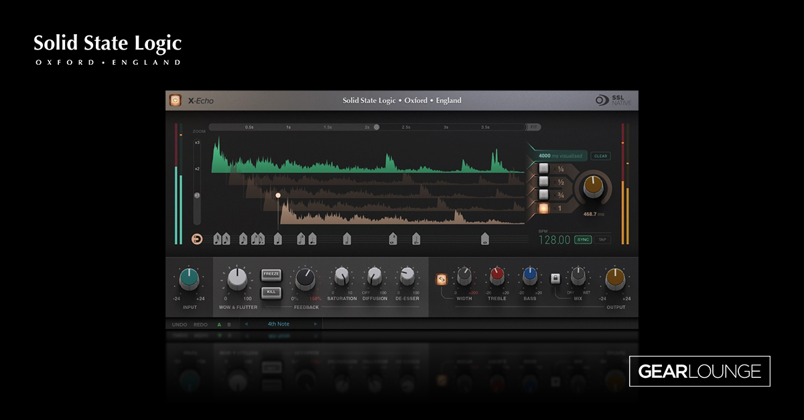Click the X-Echo power icon
Screen dimensions: 804x420
[174, 100]
